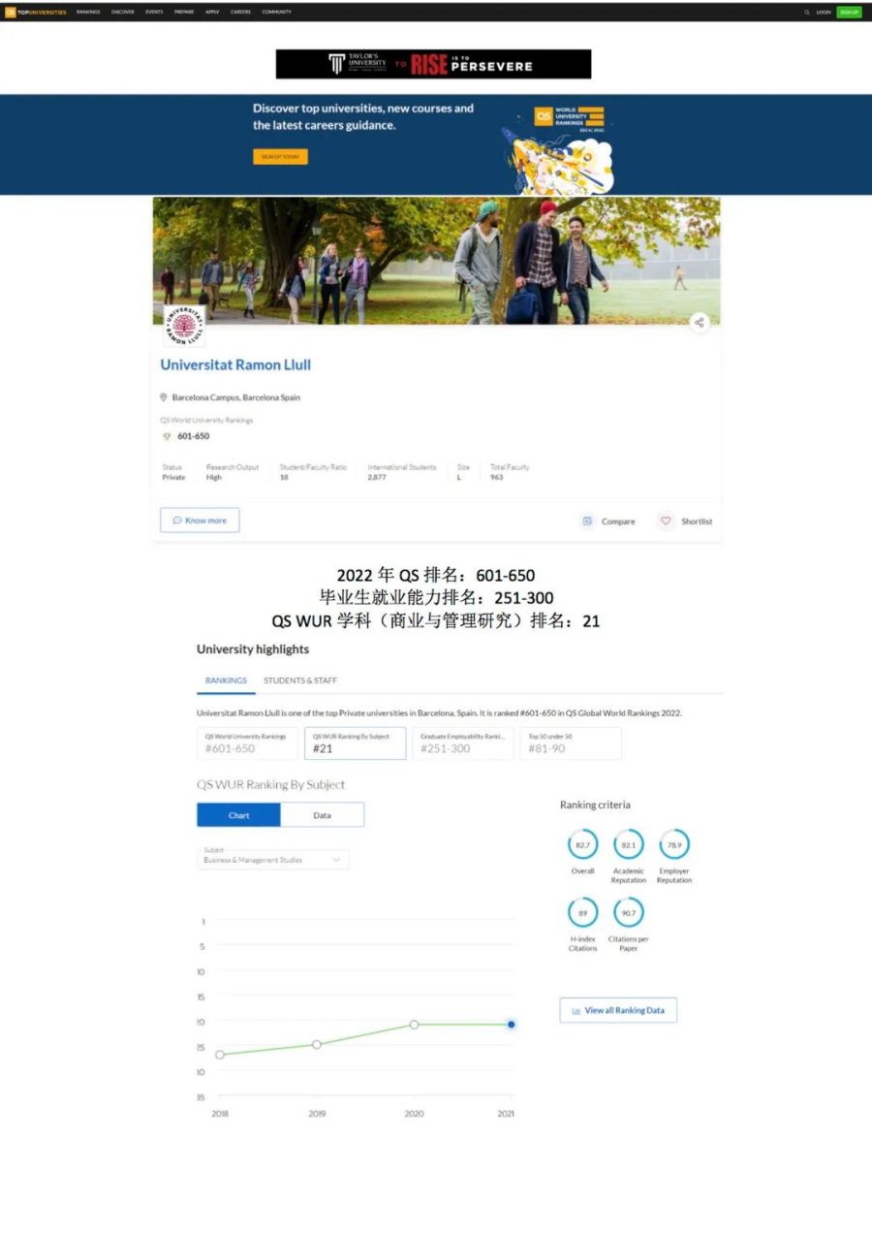Image resolution: width=872 pixels, height=1234 pixels.
Task: Open the Events menu
Action: click(x=154, y=12)
